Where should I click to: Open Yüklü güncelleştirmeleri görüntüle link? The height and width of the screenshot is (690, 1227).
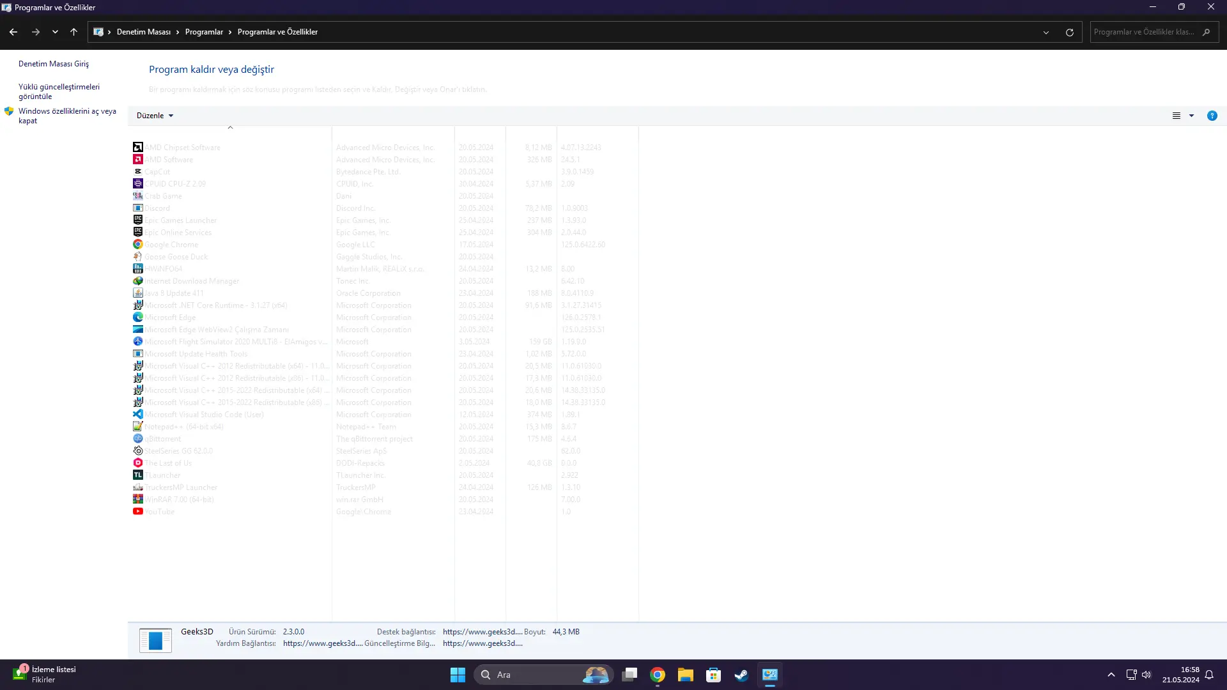pyautogui.click(x=59, y=91)
